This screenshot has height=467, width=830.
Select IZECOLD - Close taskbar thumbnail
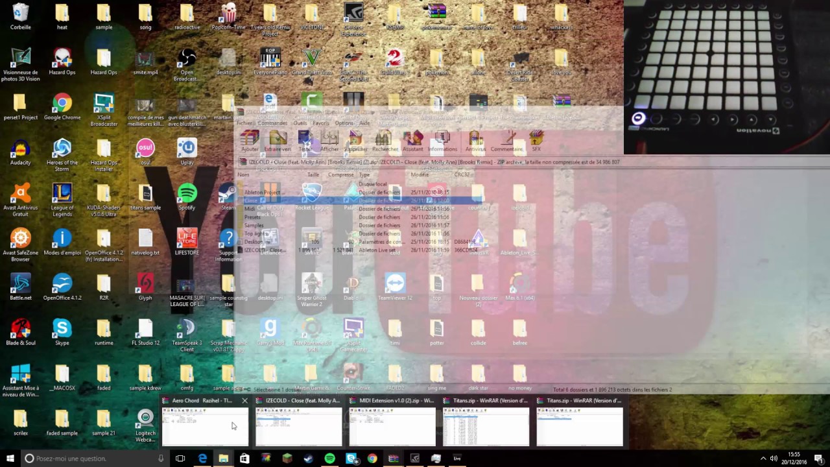click(298, 421)
